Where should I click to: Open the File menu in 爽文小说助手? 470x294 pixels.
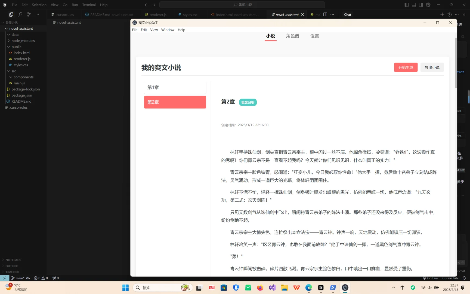(x=134, y=30)
